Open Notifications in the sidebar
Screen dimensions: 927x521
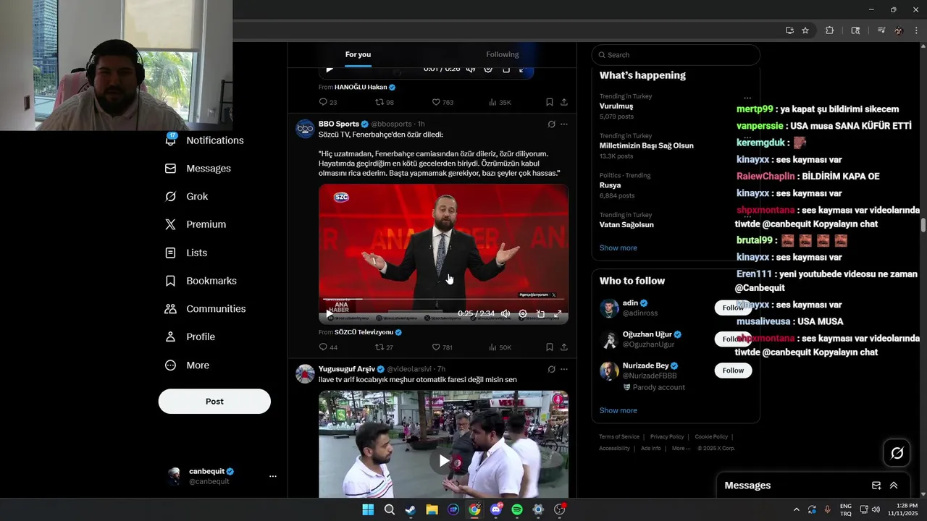205,140
